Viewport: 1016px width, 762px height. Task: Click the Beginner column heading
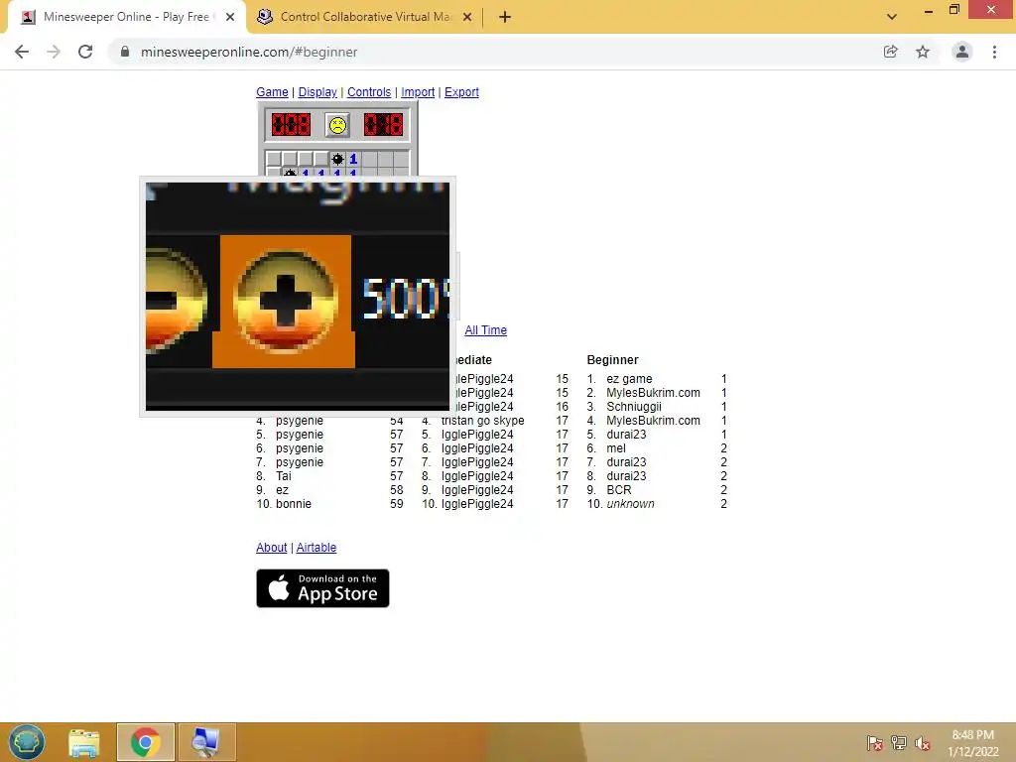click(x=612, y=359)
